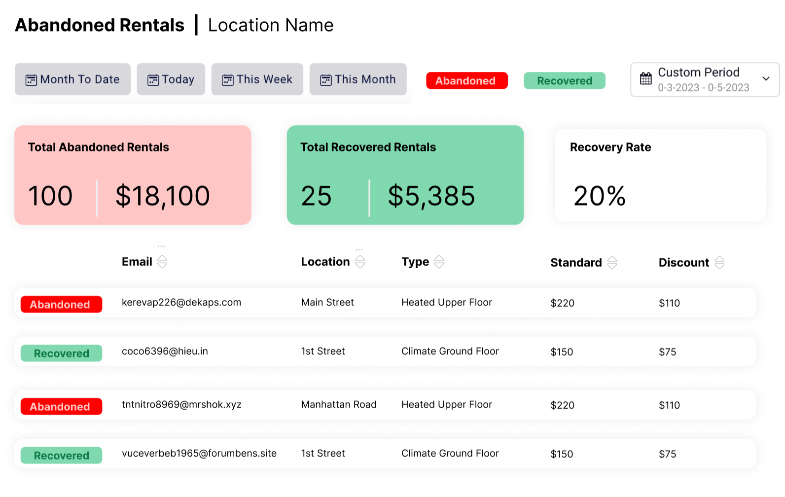Click calendar icon on Month To Date
The height and width of the screenshot is (497, 785).
[x=31, y=80]
